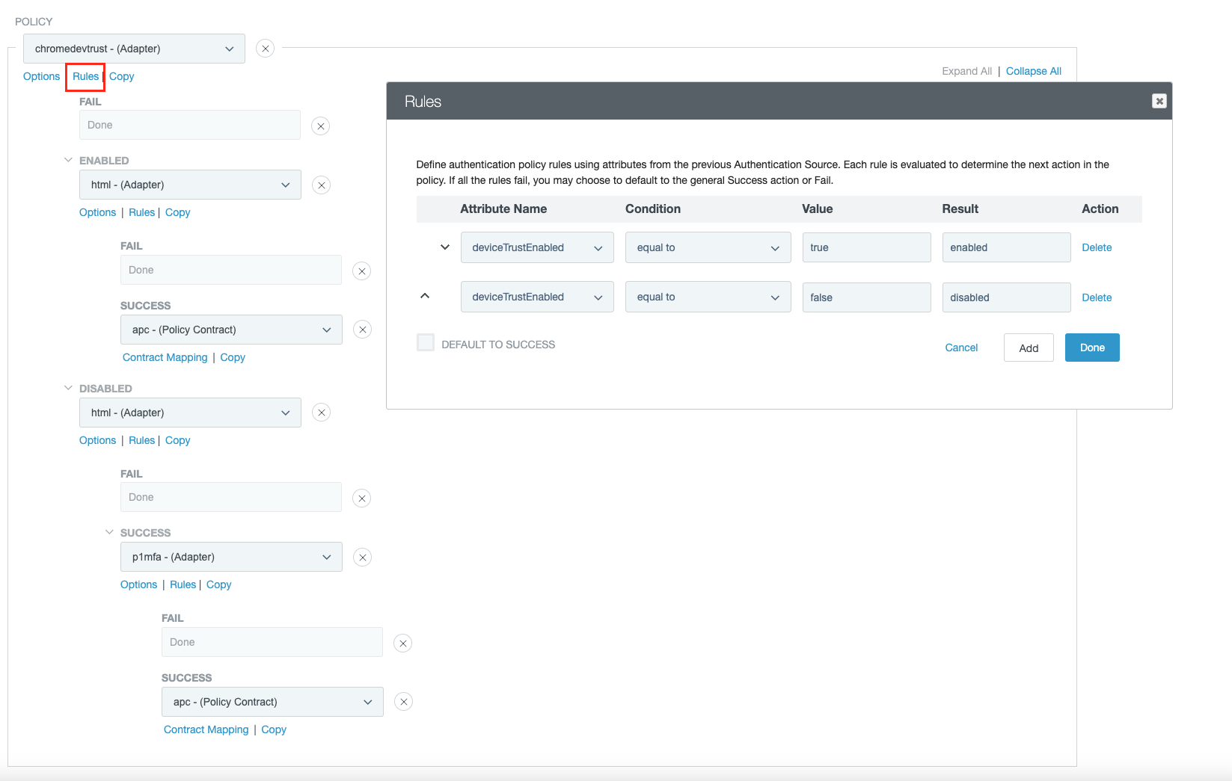Image resolution: width=1232 pixels, height=781 pixels.
Task: Collapse the DISABLED section
Action: point(67,387)
